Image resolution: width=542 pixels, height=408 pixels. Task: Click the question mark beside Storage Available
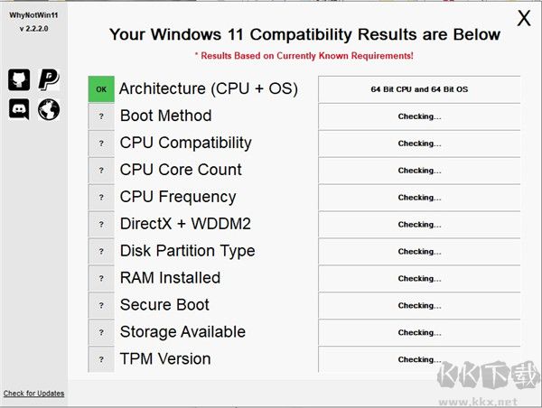tap(101, 333)
